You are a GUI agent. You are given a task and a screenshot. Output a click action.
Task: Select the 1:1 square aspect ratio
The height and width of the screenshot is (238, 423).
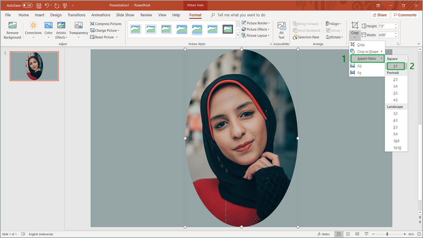396,66
